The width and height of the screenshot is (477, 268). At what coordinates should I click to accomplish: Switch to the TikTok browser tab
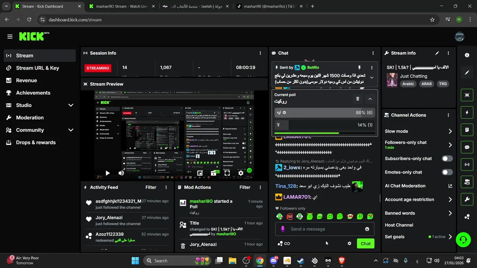pyautogui.click(x=270, y=6)
